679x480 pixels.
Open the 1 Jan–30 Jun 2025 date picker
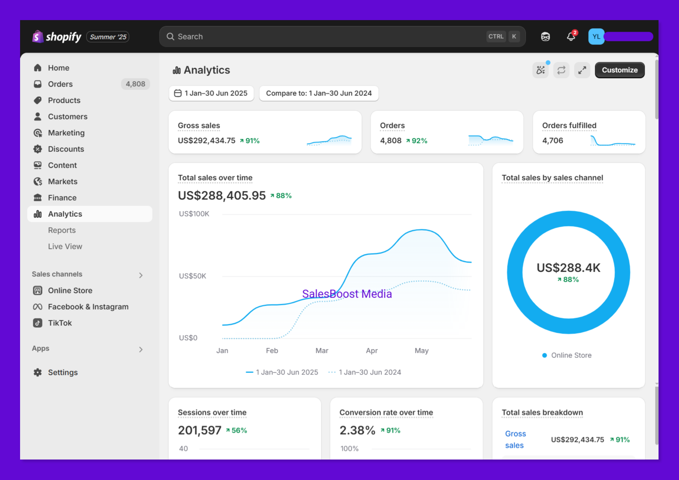(211, 93)
